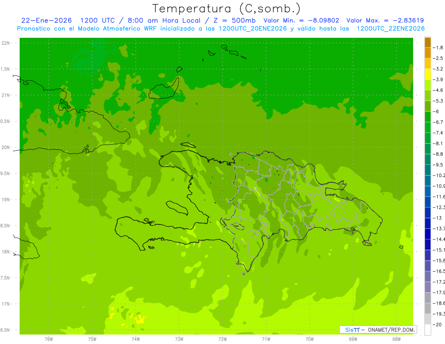Viewport: 445px width, 344px height.
Task: Click the '-7.4' colorbar value
Action: click(x=438, y=132)
